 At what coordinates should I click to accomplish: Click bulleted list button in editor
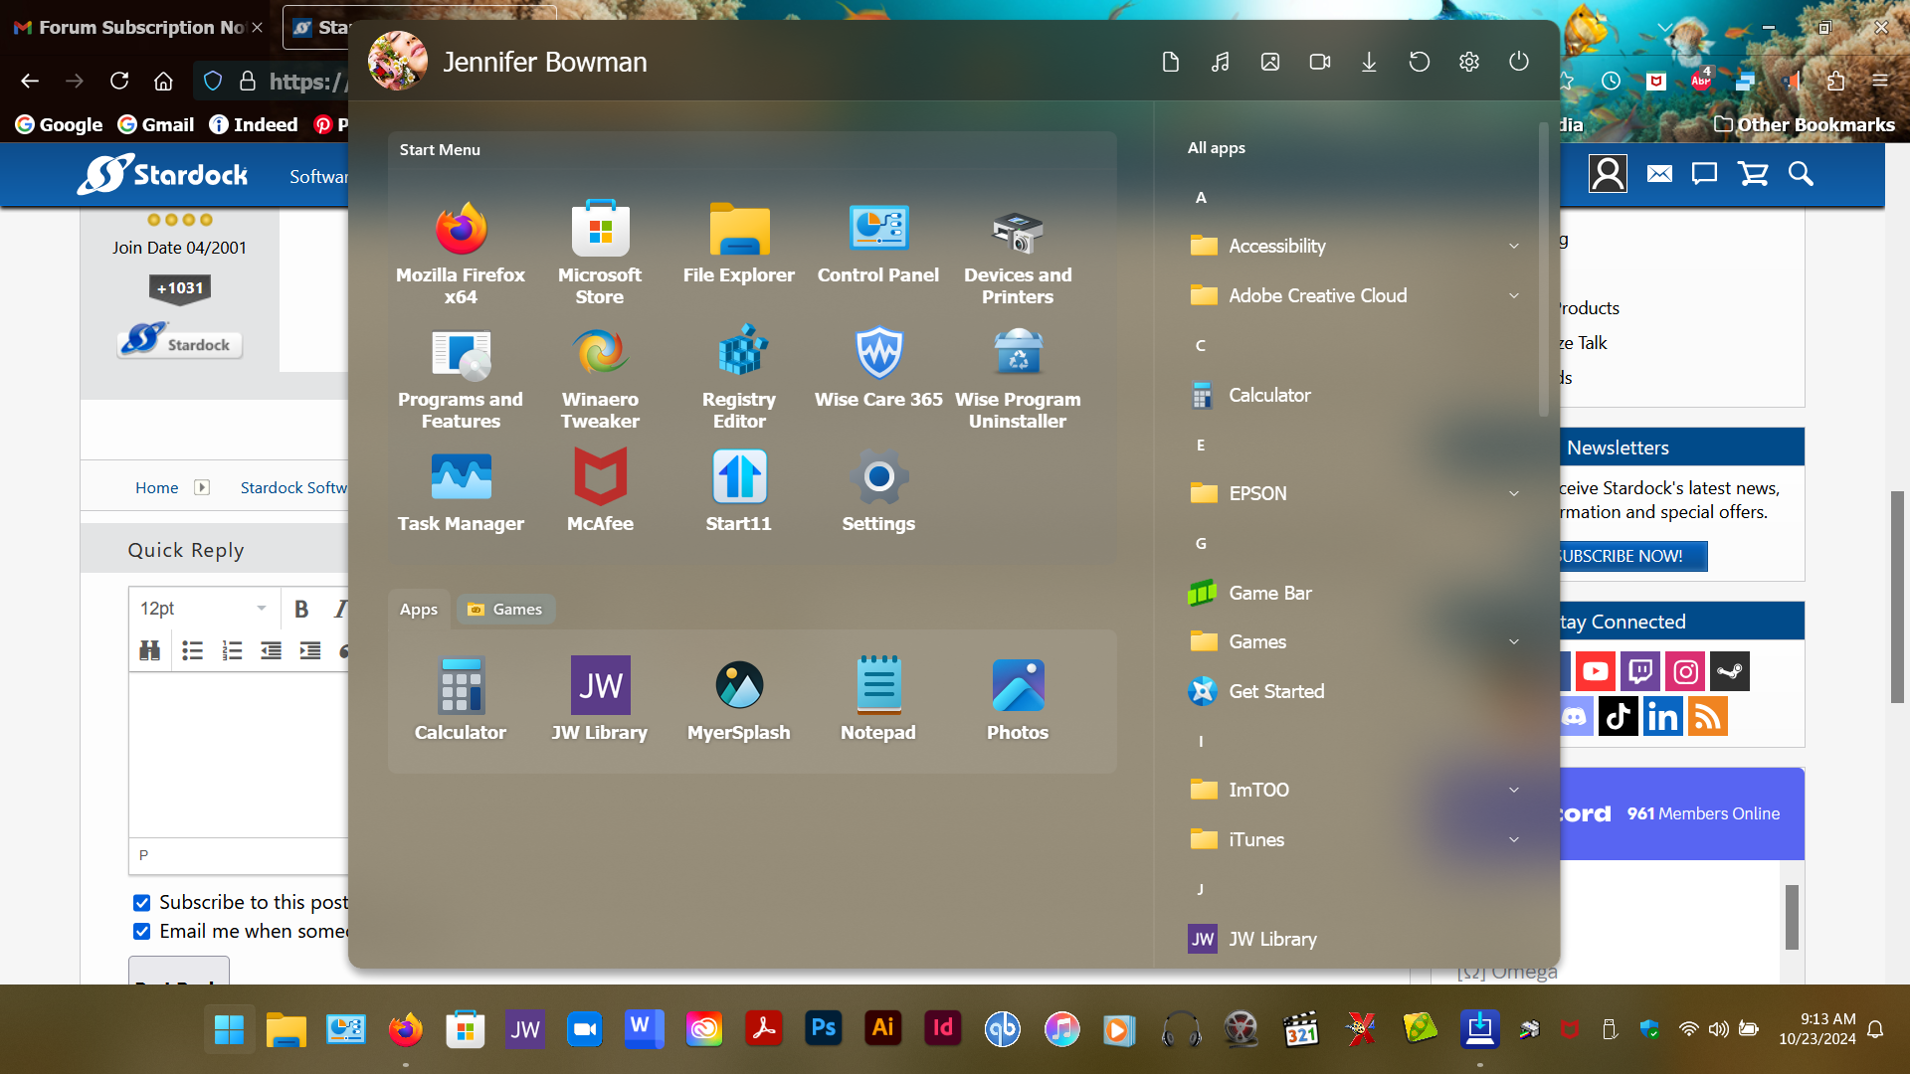[192, 651]
